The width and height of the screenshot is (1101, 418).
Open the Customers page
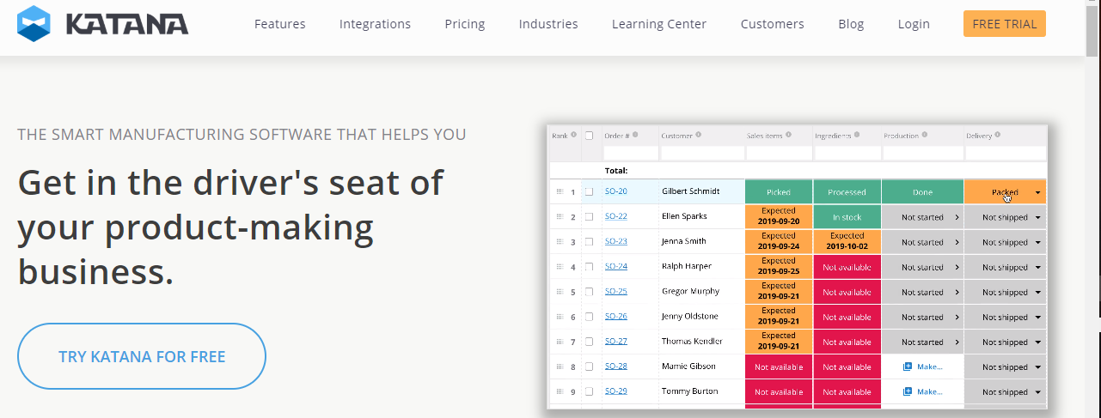point(773,24)
